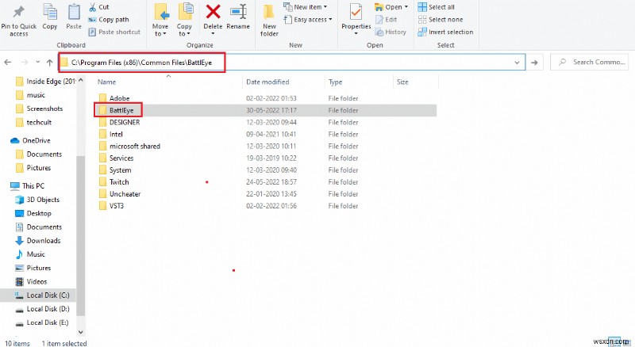Open the Properties button
Viewport: 635px width, 347px height.
(x=356, y=18)
